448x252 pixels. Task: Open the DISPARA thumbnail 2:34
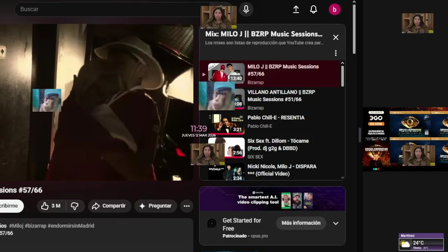click(x=226, y=172)
